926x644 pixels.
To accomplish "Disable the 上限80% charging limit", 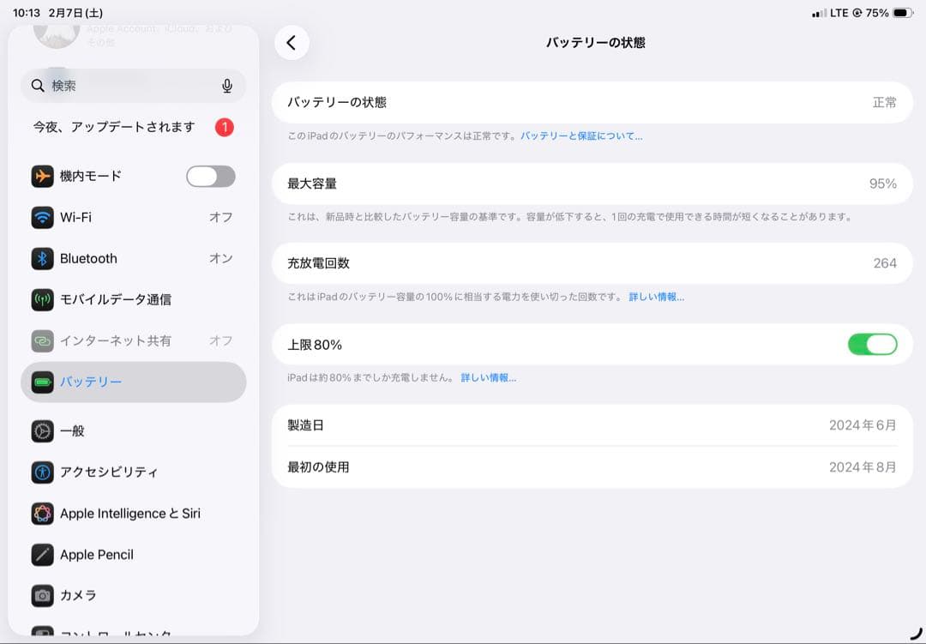I will tap(873, 344).
